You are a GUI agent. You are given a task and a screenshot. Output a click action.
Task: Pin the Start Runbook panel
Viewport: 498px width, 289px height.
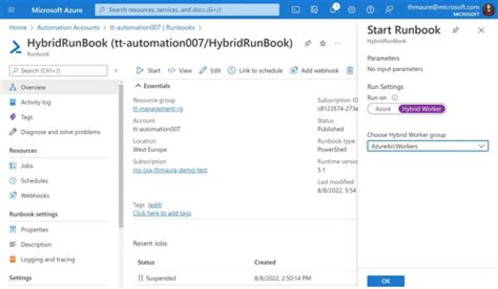point(455,30)
